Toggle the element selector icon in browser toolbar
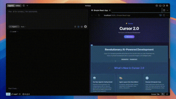 coord(160,15)
